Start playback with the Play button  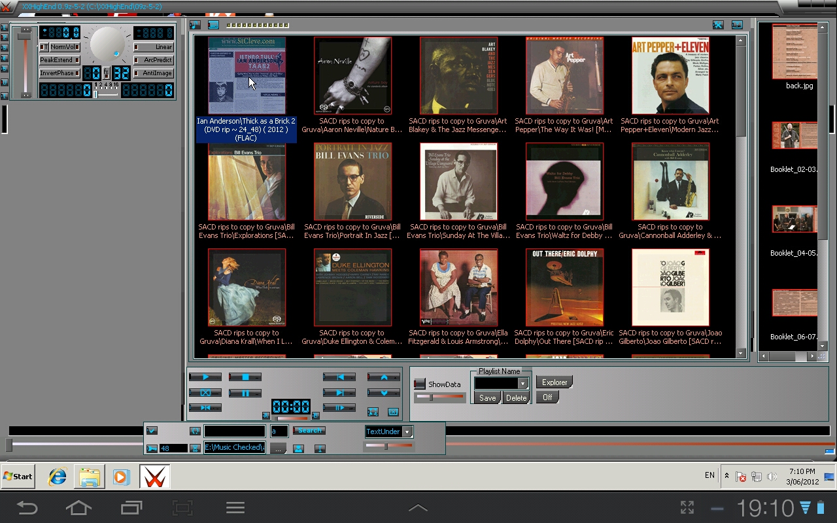(205, 377)
